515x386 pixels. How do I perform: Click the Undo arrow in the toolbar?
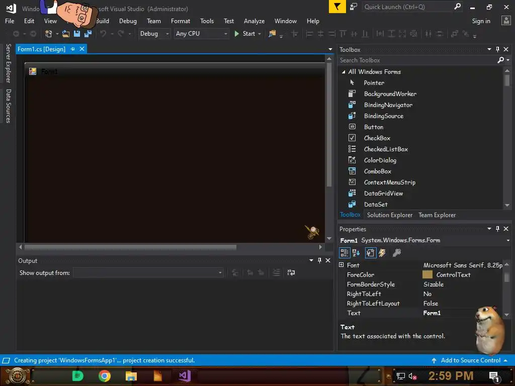103,34
